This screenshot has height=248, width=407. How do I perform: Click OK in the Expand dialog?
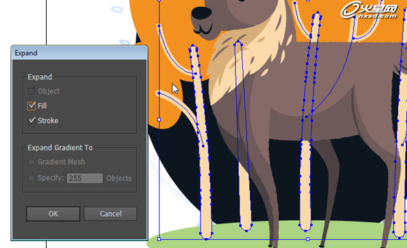(53, 213)
